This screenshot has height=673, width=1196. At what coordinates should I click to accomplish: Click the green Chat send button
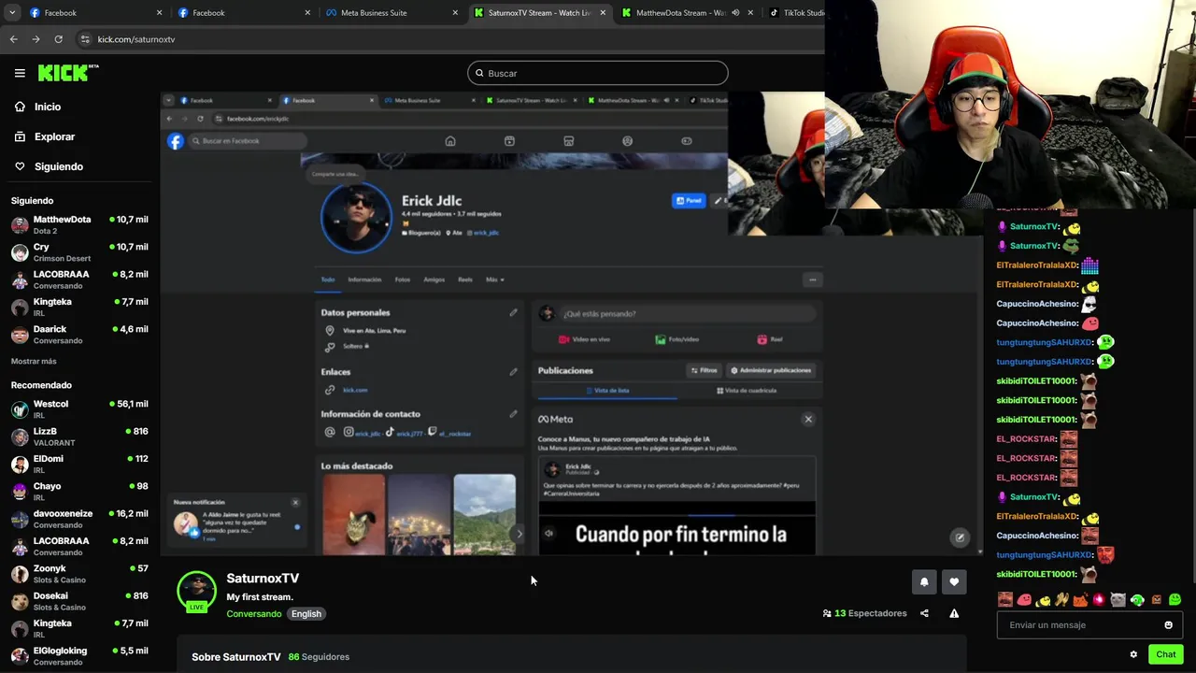(x=1165, y=654)
